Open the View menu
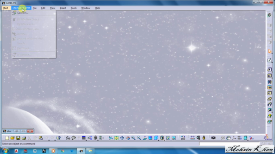The height and width of the screenshot is (154, 275). pos(52,8)
